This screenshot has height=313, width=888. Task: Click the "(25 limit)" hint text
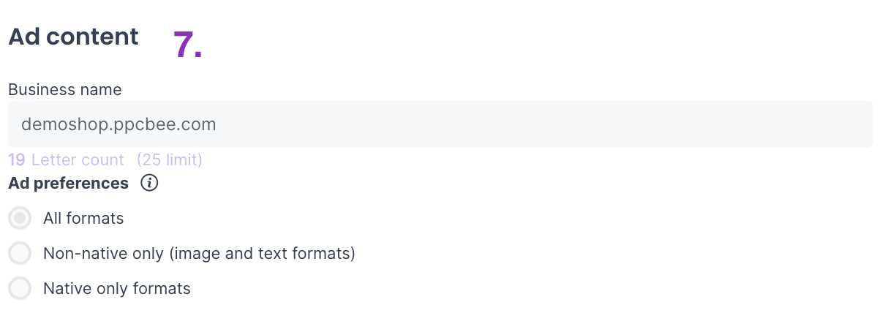(170, 159)
